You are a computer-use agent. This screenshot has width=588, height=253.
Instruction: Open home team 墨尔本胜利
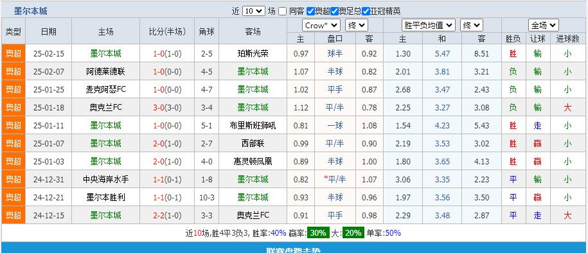click(x=105, y=198)
